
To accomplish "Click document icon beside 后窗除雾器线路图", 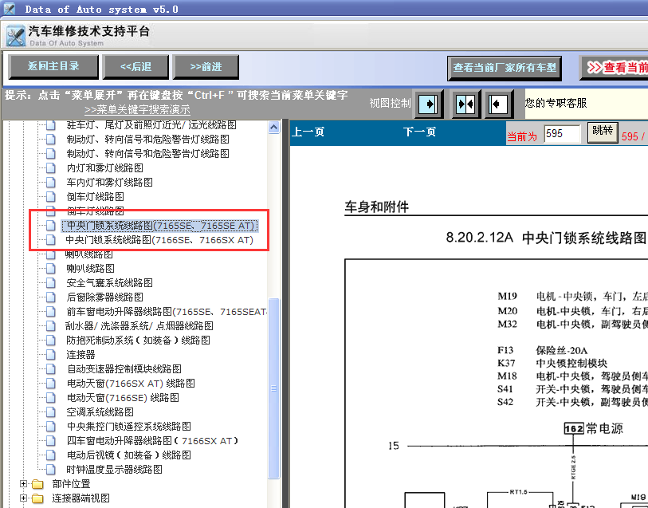I will coord(51,297).
